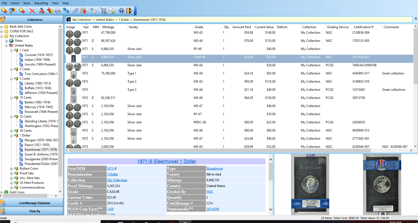The width and height of the screenshot is (418, 223).
Task: Click the toolbar overflow options arrow
Action: click(x=135, y=13)
